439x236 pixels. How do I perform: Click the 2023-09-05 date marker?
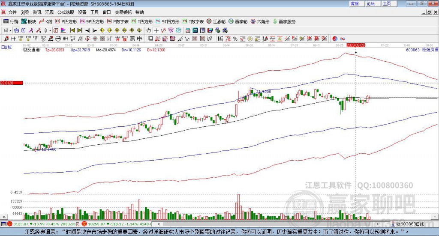(355, 45)
